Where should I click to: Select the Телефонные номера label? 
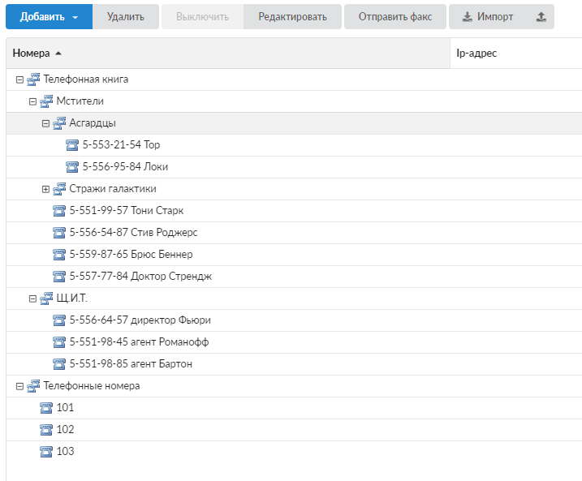click(x=92, y=385)
